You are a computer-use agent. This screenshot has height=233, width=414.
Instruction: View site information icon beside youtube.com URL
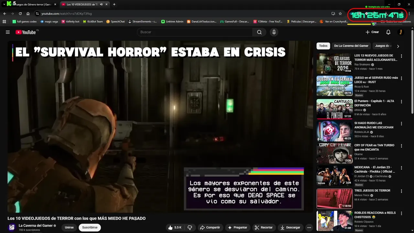point(37,14)
